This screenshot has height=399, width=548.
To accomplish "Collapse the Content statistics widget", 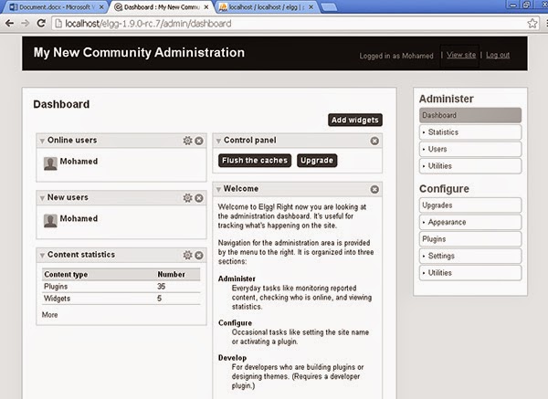I will tap(42, 256).
